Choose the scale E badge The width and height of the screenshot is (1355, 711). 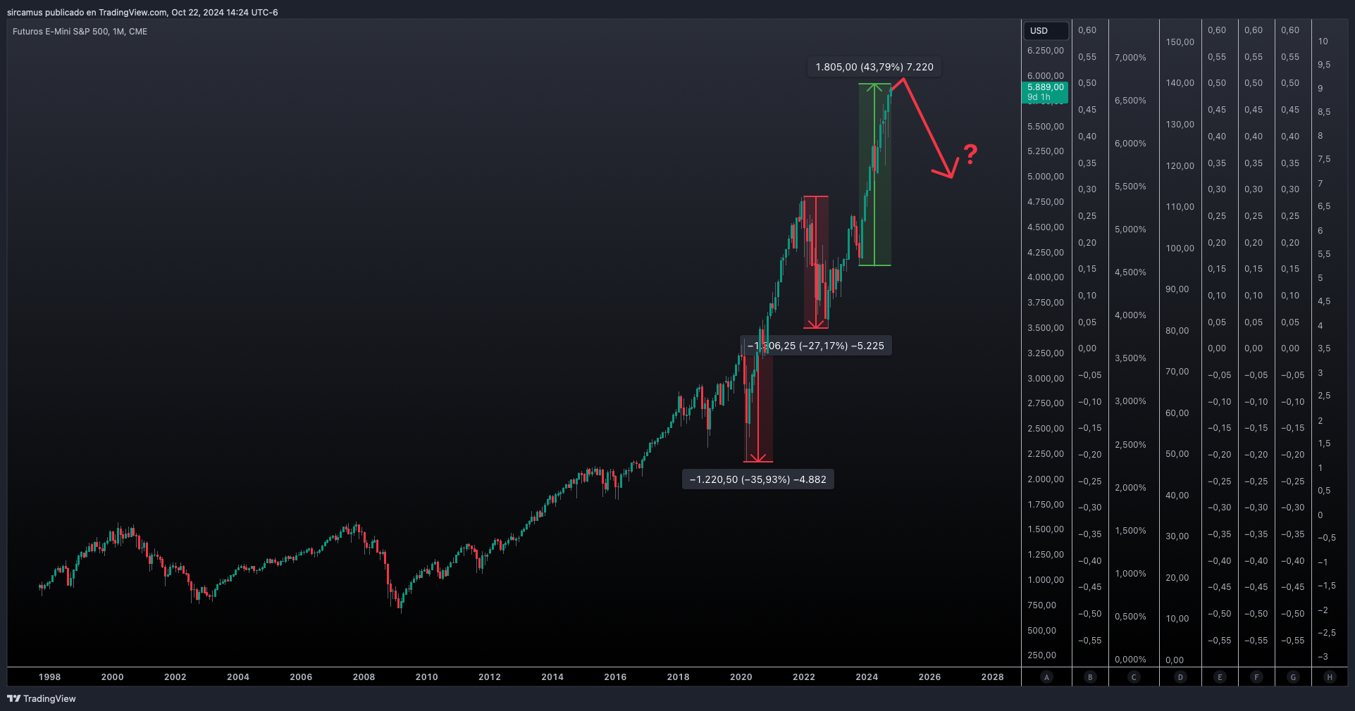[x=1220, y=677]
